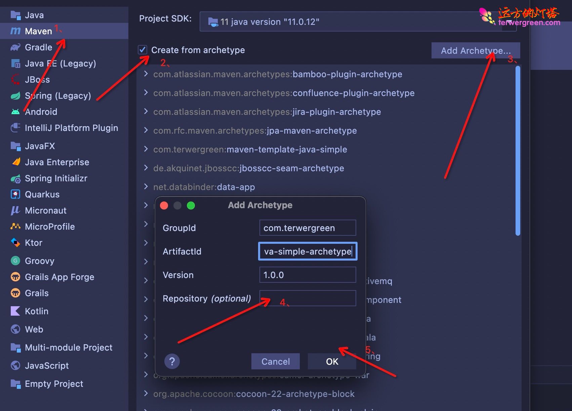
Task: Select JavaScript in the project list
Action: point(64,365)
